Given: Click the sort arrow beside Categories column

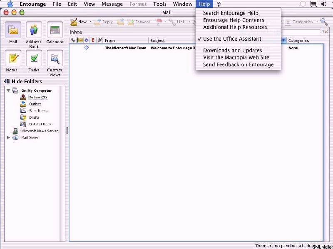Looking at the screenshot, I should click(x=283, y=40).
